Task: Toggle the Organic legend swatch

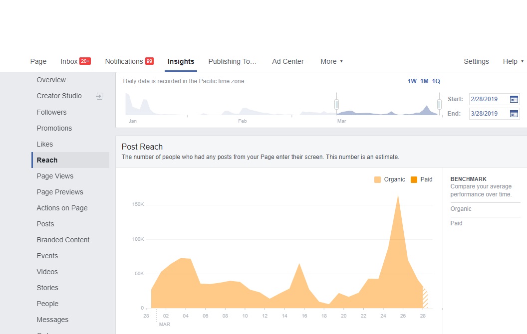Action: tap(377, 179)
